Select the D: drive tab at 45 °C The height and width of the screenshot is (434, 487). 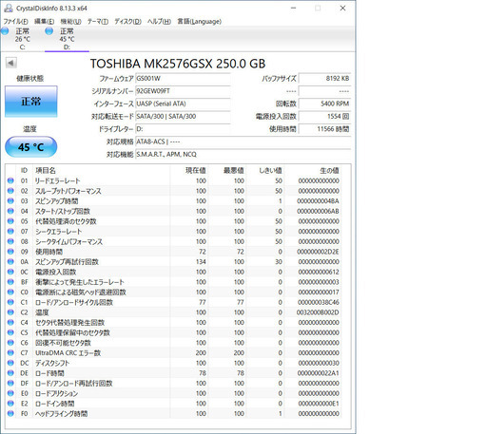67,39
